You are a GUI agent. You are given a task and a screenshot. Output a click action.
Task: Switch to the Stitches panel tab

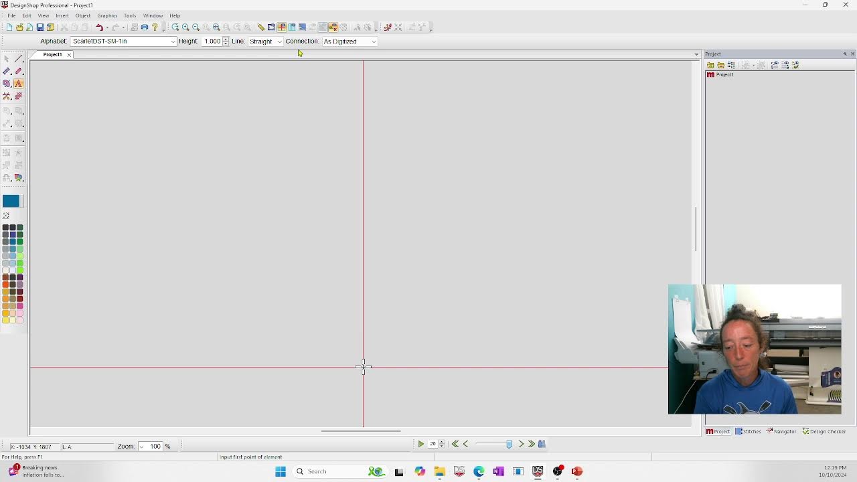coord(748,432)
